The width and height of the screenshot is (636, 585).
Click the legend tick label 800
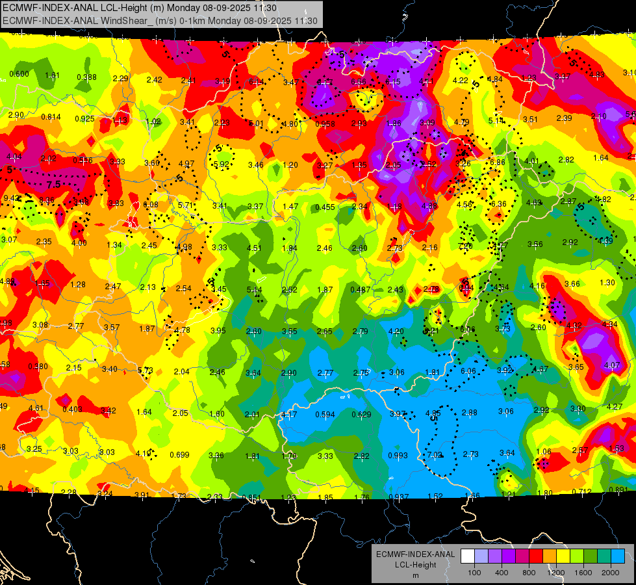pyautogui.click(x=529, y=573)
